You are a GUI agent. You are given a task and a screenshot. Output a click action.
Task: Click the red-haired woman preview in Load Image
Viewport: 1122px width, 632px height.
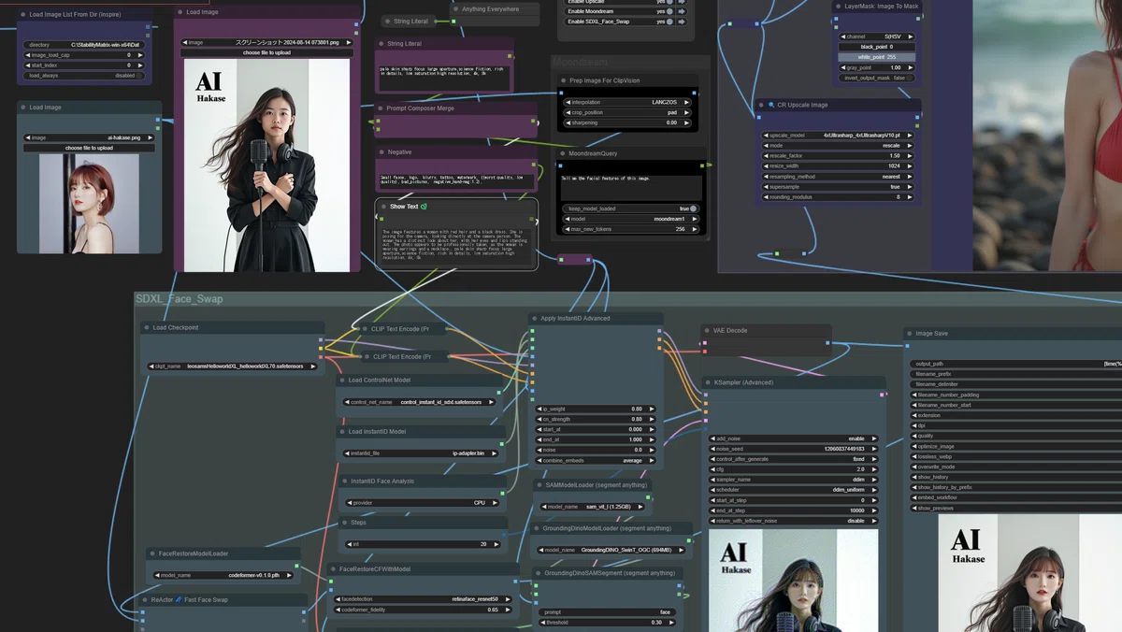[90, 202]
